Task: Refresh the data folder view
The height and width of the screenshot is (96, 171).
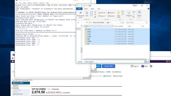Action: pyautogui.click(x=123, y=22)
